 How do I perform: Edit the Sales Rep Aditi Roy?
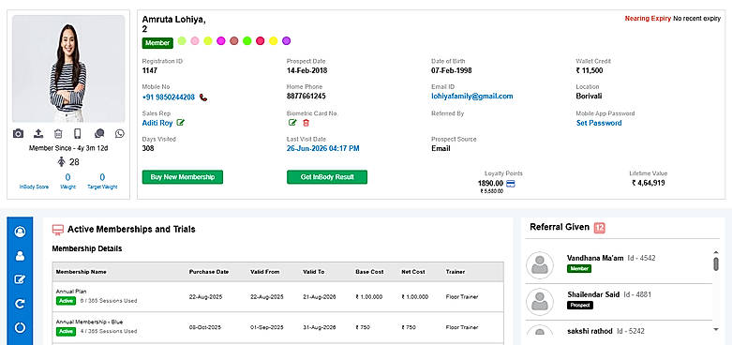180,123
